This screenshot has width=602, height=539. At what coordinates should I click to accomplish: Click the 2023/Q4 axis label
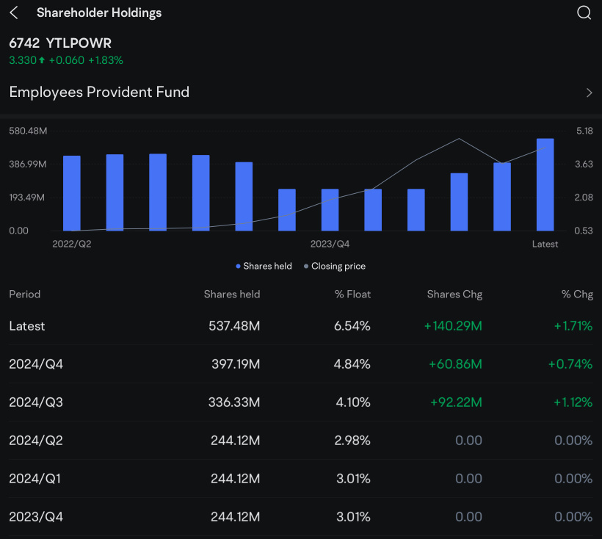tap(330, 244)
